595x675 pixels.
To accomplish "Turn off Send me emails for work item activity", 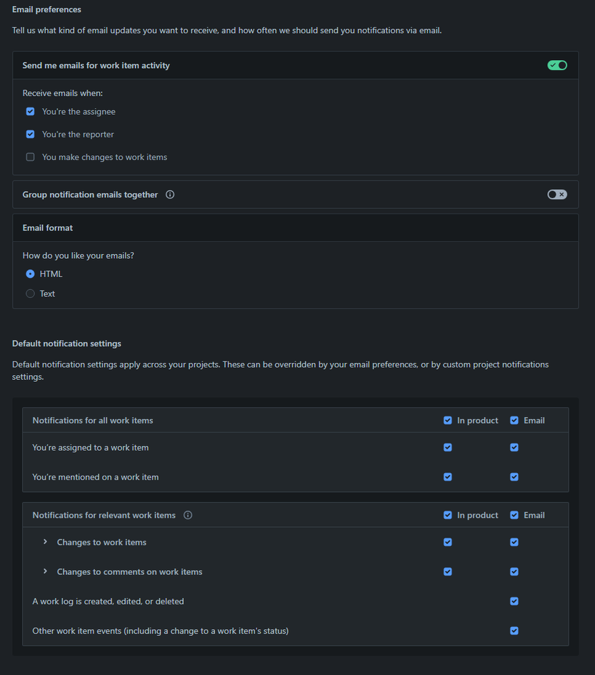I will (557, 66).
